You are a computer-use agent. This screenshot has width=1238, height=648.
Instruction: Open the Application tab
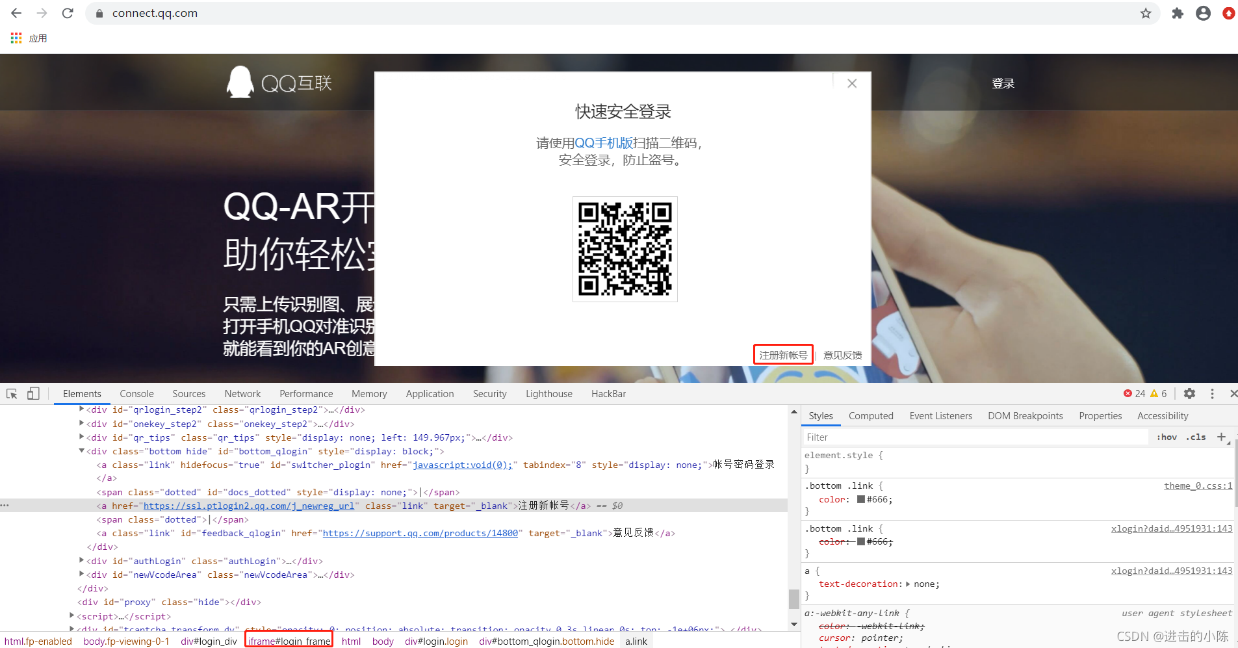pos(430,393)
